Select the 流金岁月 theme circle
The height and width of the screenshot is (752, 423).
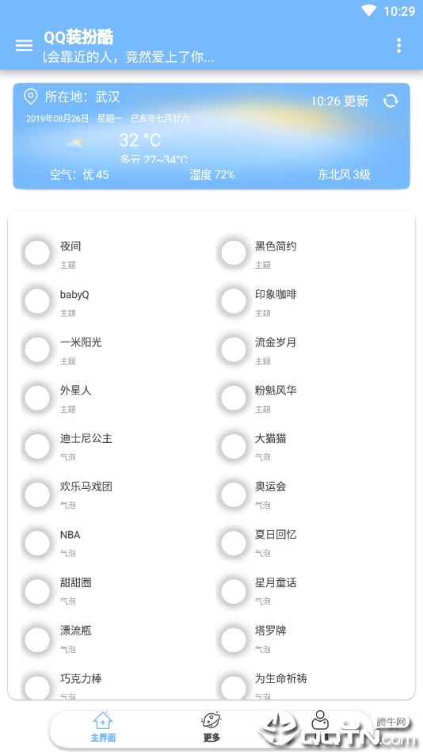[233, 349]
